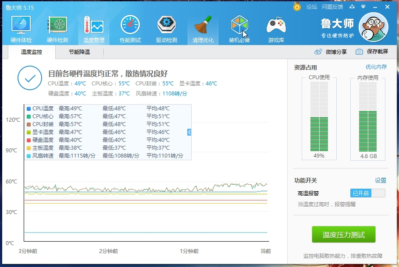Click 内存使用 memory usage bar meter
The width and height of the screenshot is (399, 267).
click(368, 116)
